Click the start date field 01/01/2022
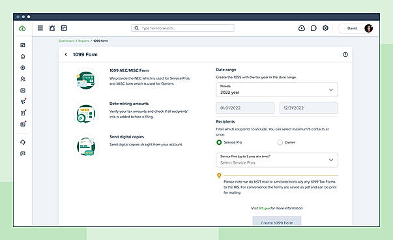Image resolution: width=393 pixels, height=240 pixels. tap(245, 108)
